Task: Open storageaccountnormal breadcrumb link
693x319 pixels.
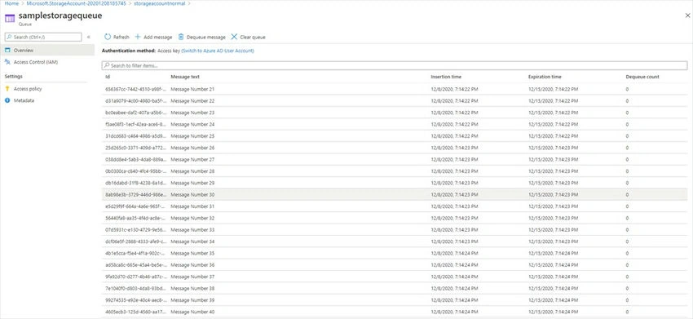Action: tap(160, 3)
